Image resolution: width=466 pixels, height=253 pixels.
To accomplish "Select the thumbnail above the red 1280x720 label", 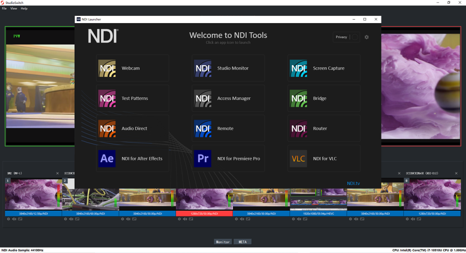I will tap(204, 199).
